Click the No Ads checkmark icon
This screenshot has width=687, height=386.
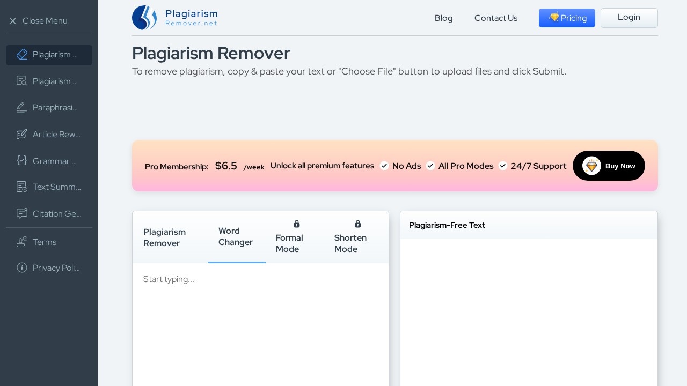[x=384, y=166]
